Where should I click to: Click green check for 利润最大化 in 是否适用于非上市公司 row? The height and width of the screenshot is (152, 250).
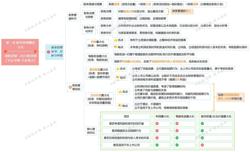point(157,145)
